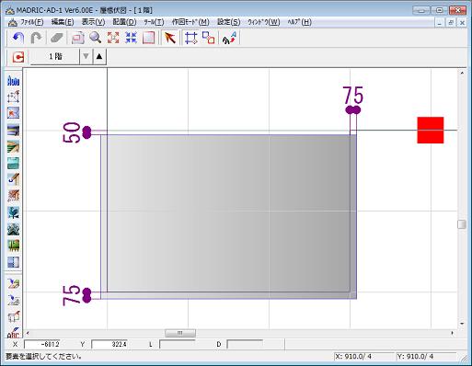Click the blue undo arrow icon
Screen dimensions: 472x366
click(x=17, y=38)
